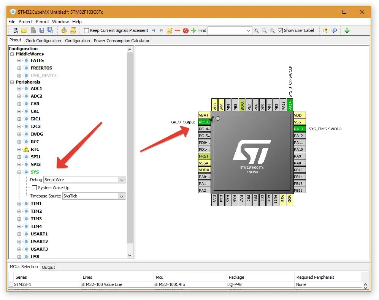Viewport: 379px width, 300px height.
Task: Open the Help menu
Action: tap(77, 22)
